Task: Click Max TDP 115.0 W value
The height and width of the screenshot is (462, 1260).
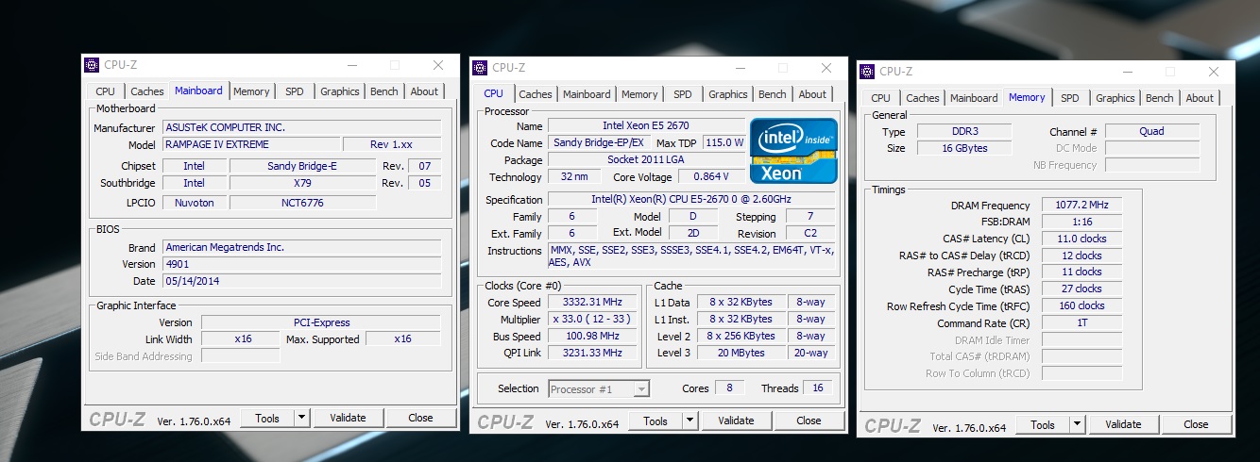Action: 724,142
